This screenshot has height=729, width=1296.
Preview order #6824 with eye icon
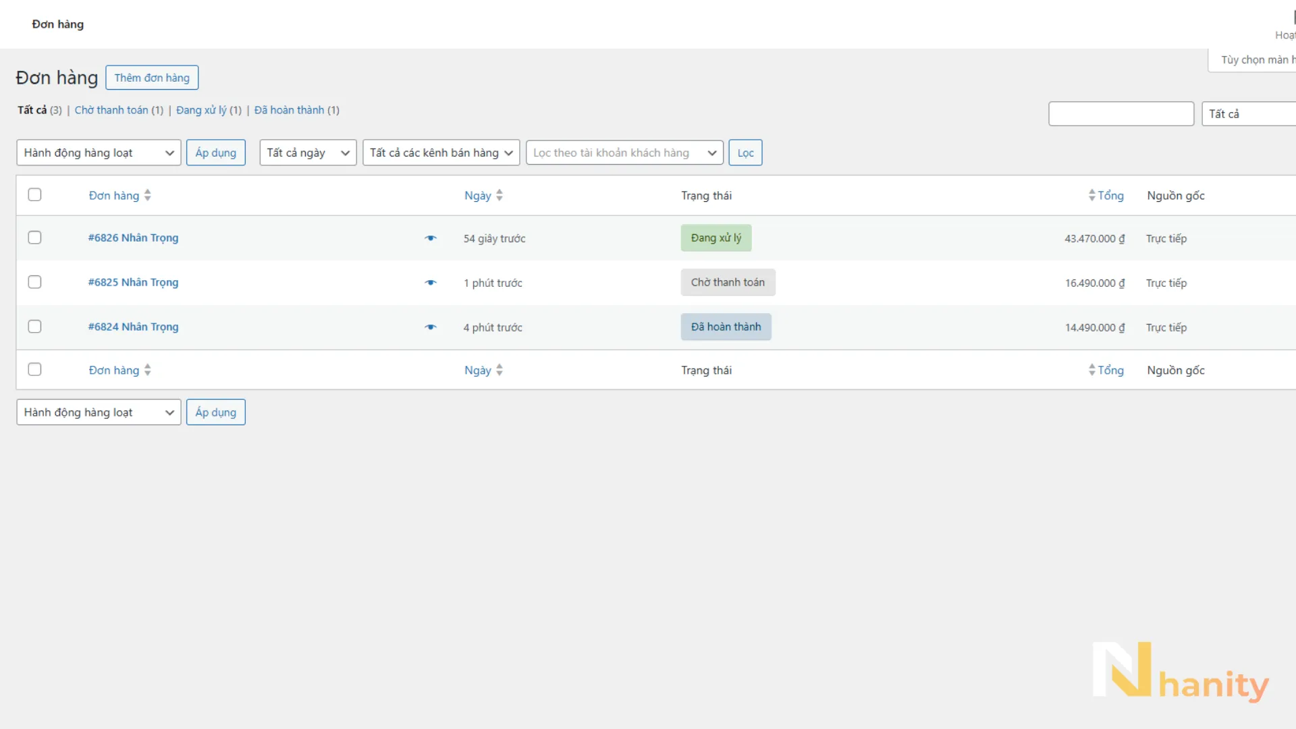point(431,327)
